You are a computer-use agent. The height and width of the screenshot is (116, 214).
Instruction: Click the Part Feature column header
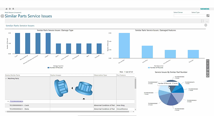click(x=125, y=75)
